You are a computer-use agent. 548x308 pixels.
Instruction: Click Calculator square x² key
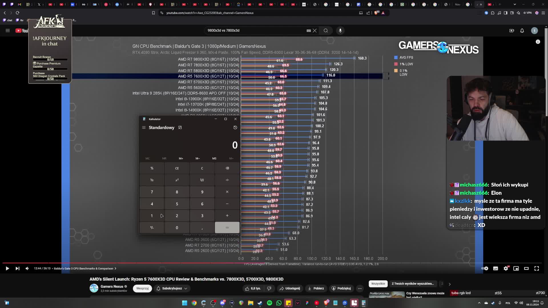[177, 180]
